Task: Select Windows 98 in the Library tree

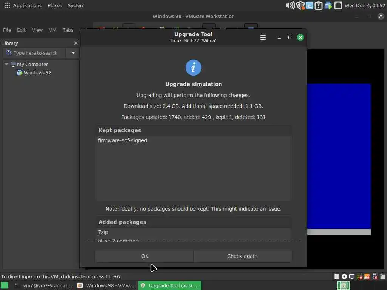Action: [x=37, y=72]
